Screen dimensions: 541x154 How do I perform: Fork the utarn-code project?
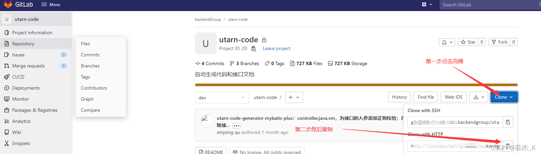click(x=499, y=42)
